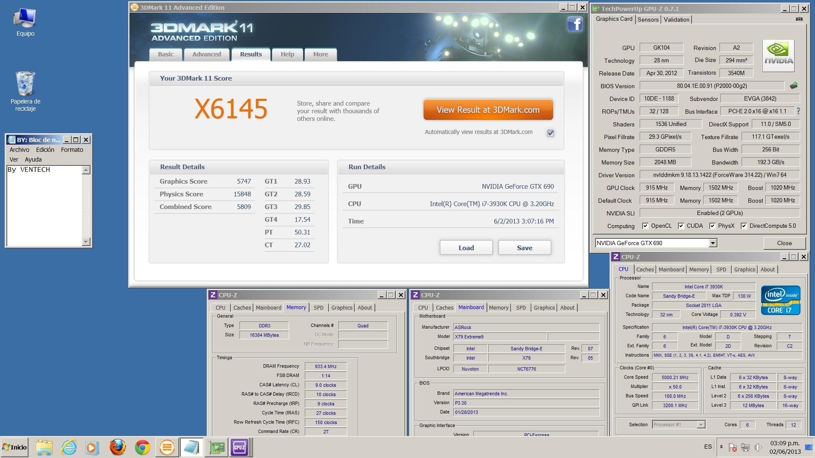The width and height of the screenshot is (815, 458).
Task: Toggle the PhysX checkbox in GPU-Z
Action: [712, 226]
